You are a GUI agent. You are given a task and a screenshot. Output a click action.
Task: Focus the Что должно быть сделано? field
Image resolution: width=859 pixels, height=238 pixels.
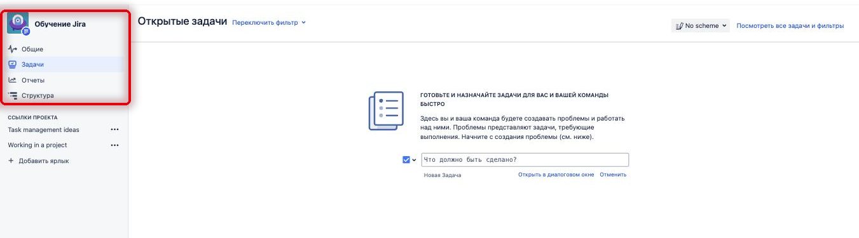525,160
